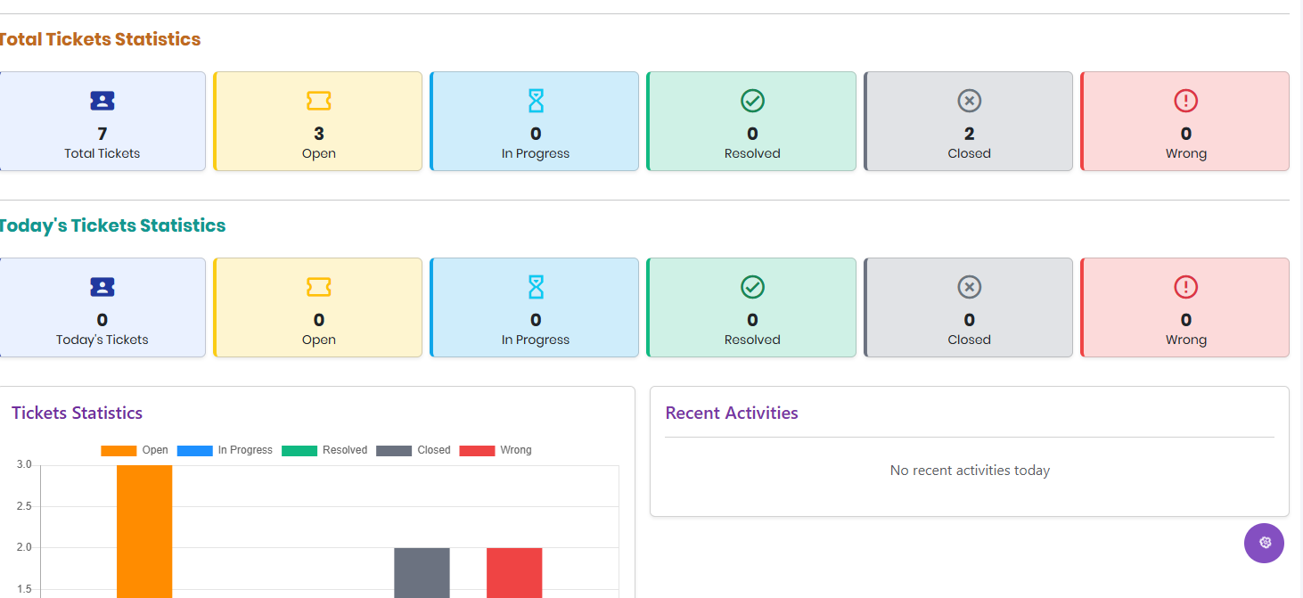Screen dimensions: 1303x598
Task: Click the Closed x-circle icon in Today's statistics
Action: point(970,287)
